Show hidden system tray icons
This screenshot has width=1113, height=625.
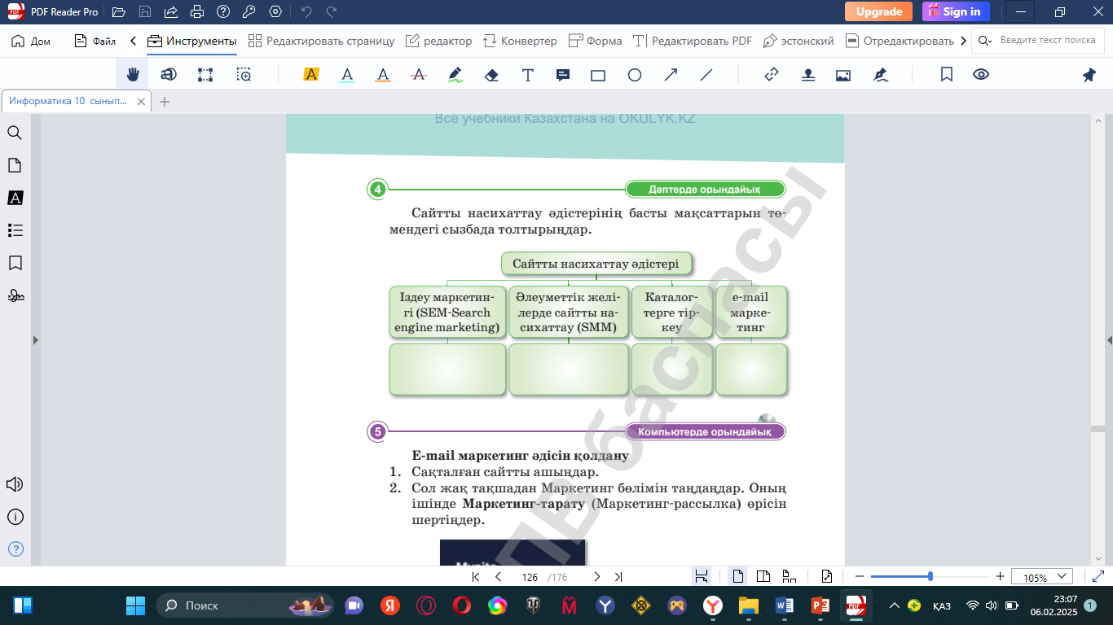894,605
